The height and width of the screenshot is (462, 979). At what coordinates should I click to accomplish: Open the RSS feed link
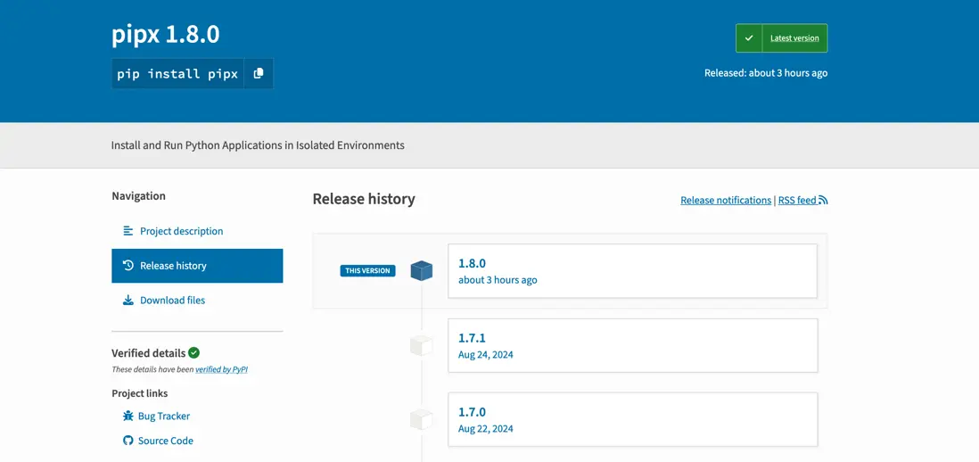[x=797, y=201]
